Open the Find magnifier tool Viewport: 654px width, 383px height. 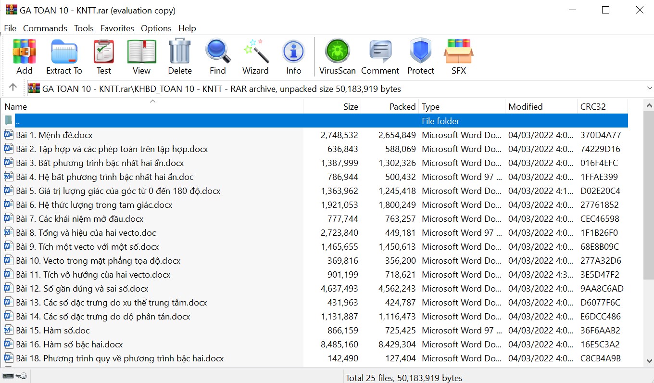(x=218, y=57)
